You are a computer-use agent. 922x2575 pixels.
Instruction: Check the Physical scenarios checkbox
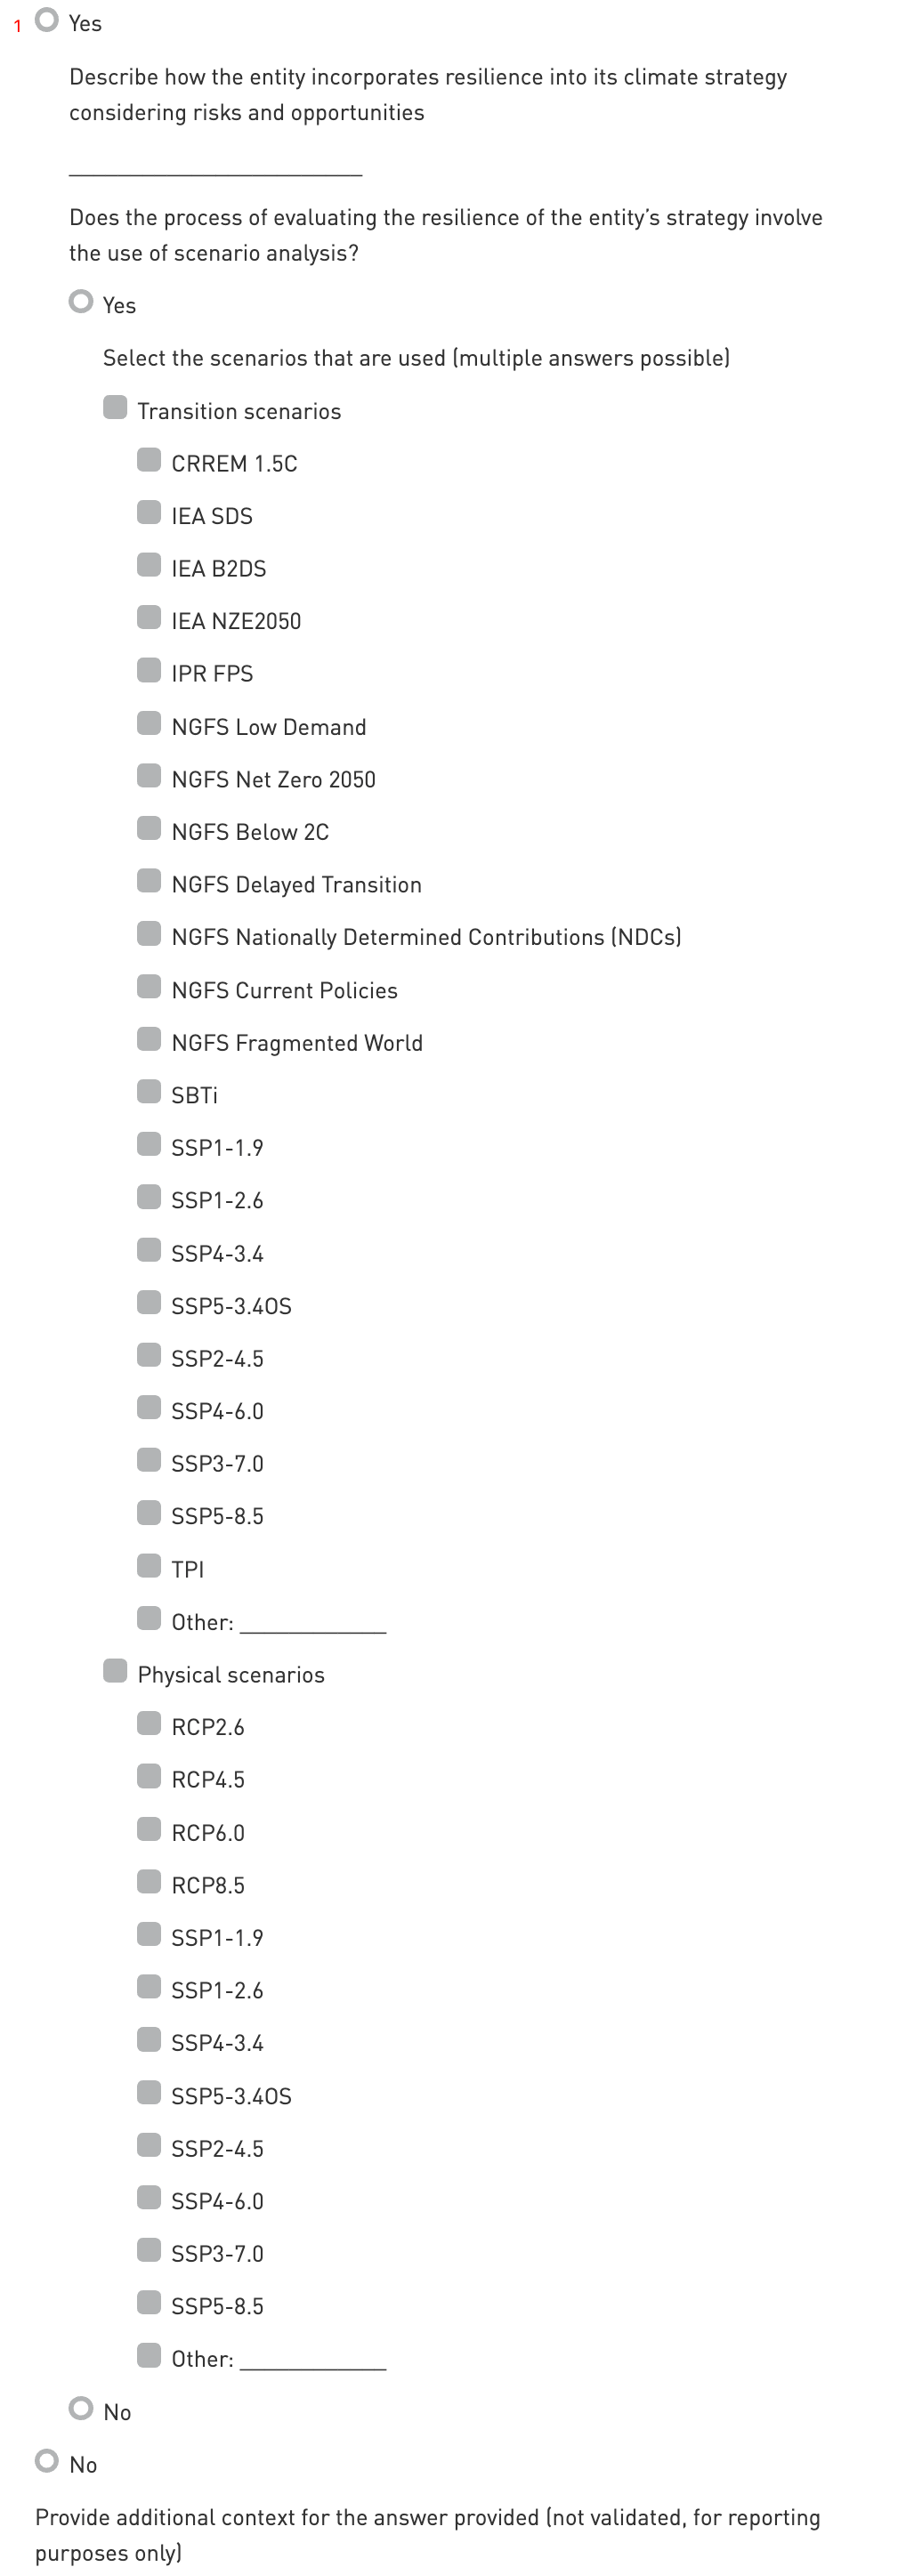click(x=115, y=1671)
